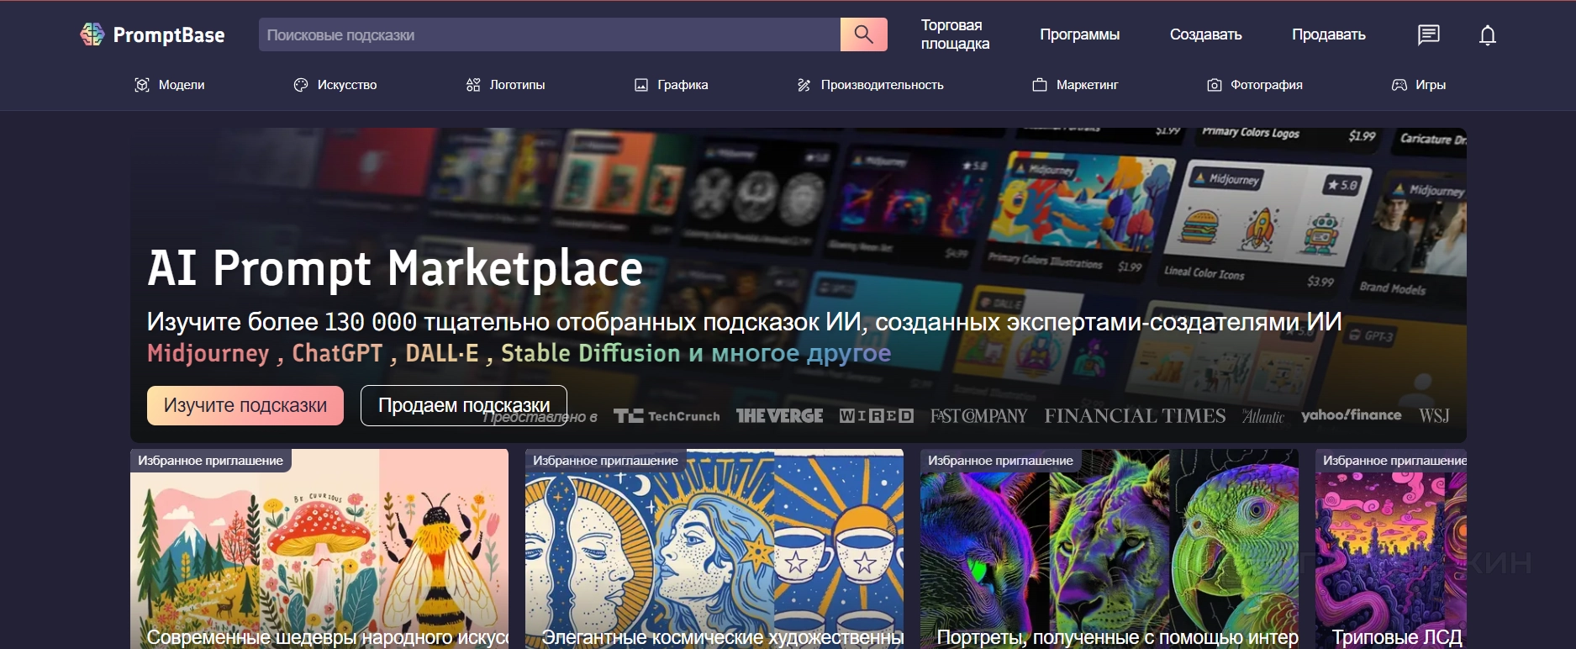Click the 'Stable Diffusion' gradient text
Image resolution: width=1576 pixels, height=649 pixels.
click(x=590, y=353)
